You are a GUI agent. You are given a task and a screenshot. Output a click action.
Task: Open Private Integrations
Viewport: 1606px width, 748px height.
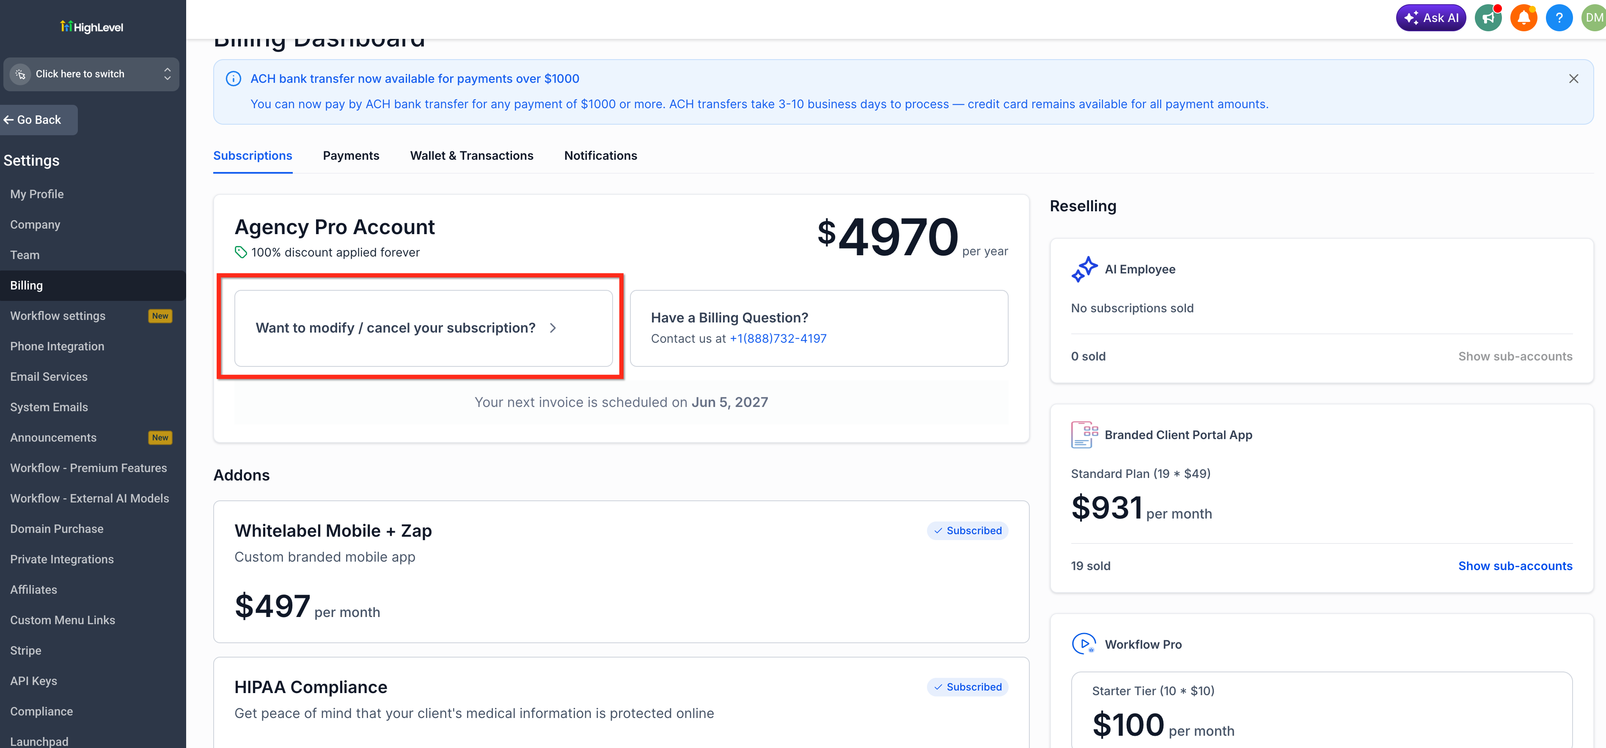[62, 560]
